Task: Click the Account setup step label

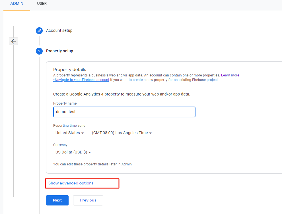Action: 59,30
